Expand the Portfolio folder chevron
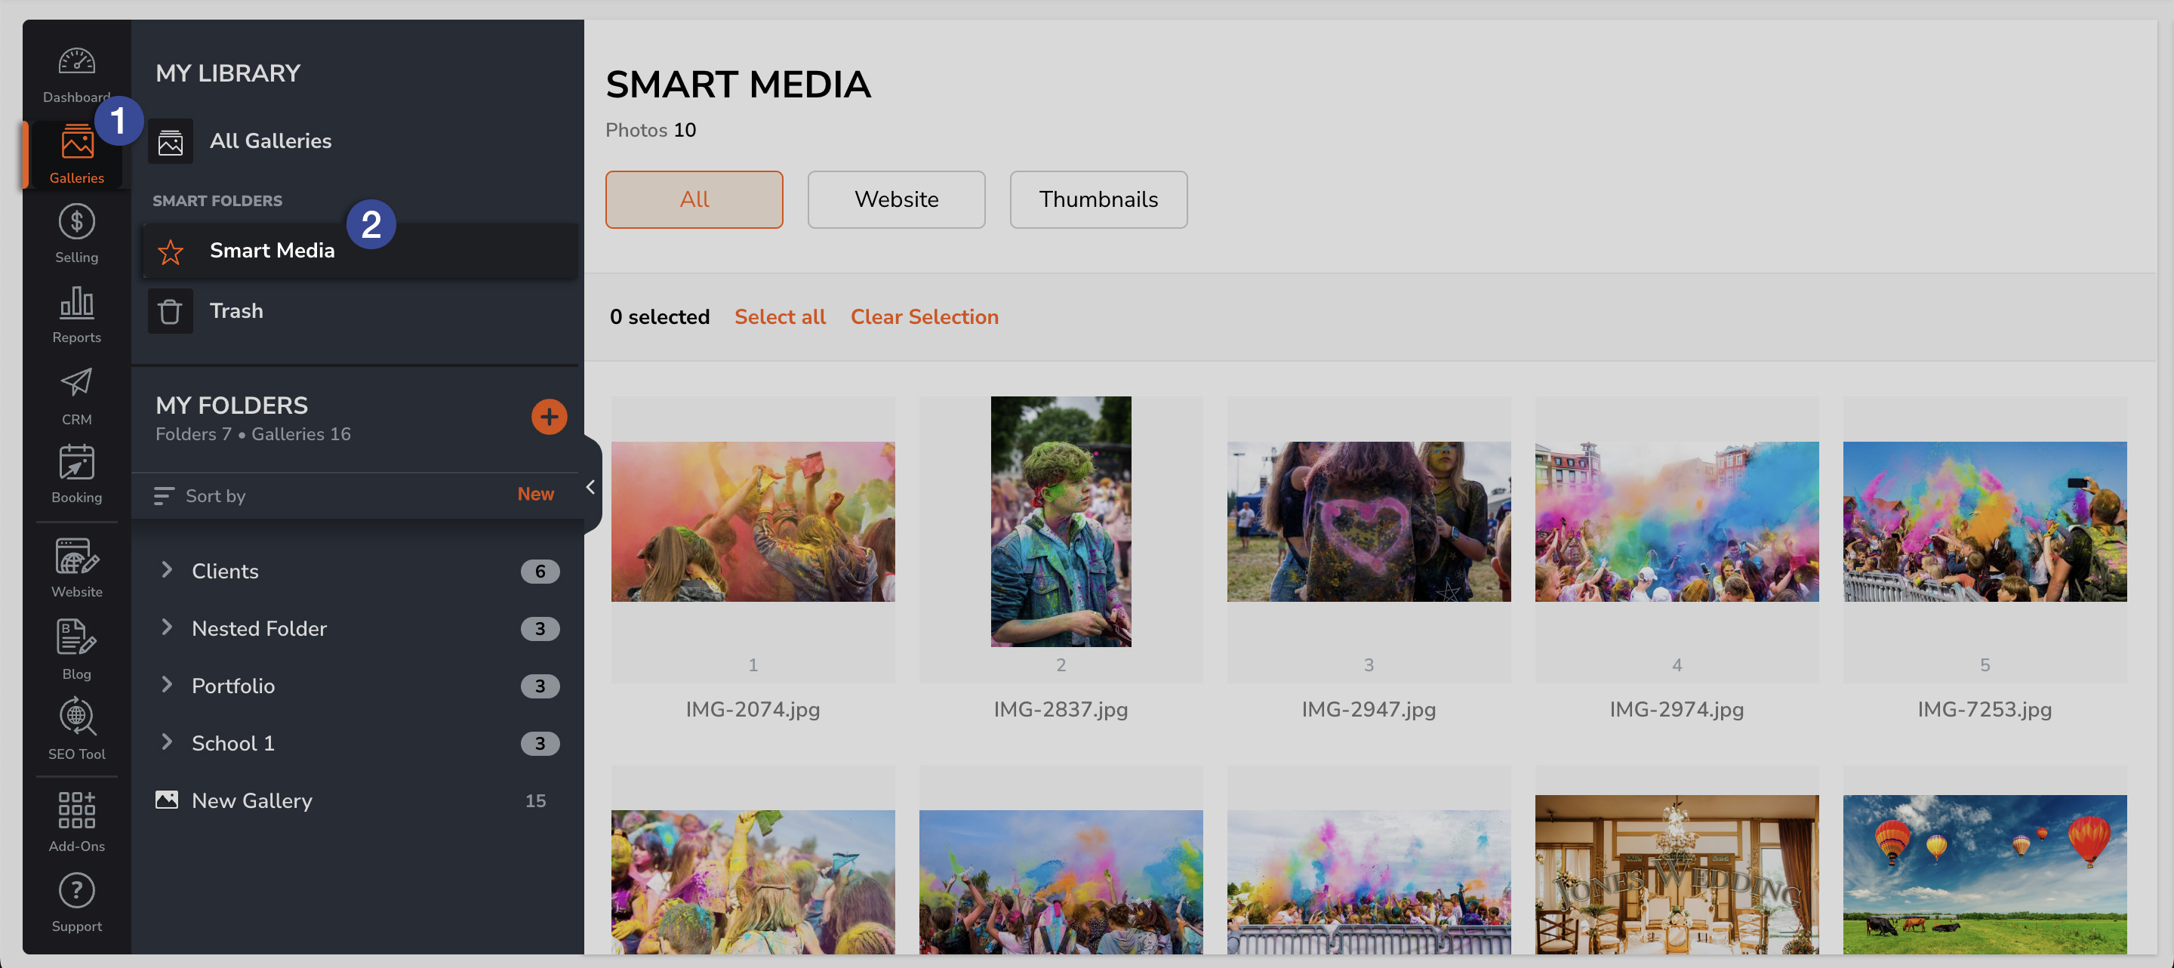Viewport: 2174px width, 968px height. (x=166, y=686)
